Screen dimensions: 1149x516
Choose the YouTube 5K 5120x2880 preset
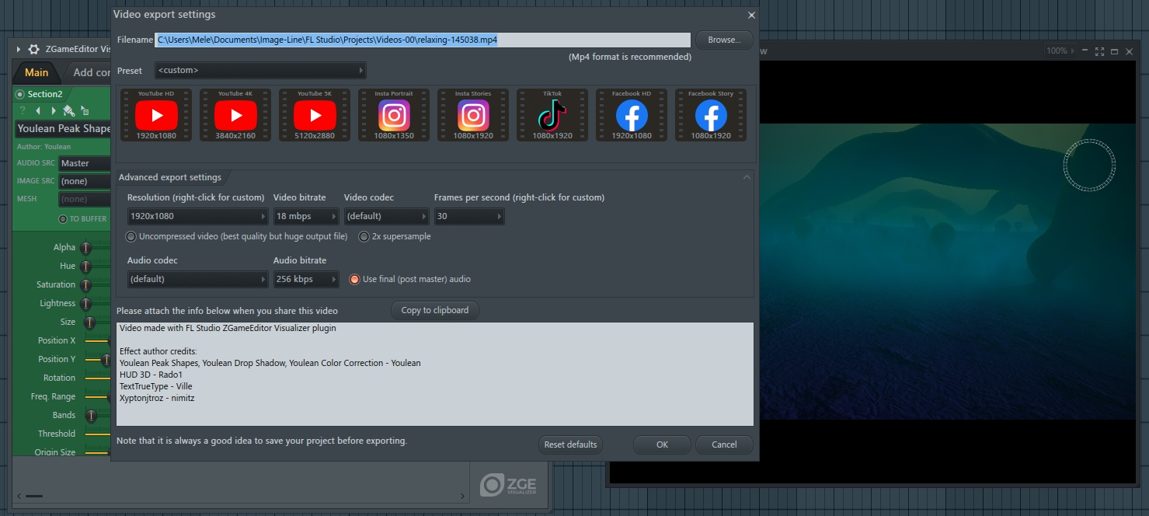(x=315, y=115)
